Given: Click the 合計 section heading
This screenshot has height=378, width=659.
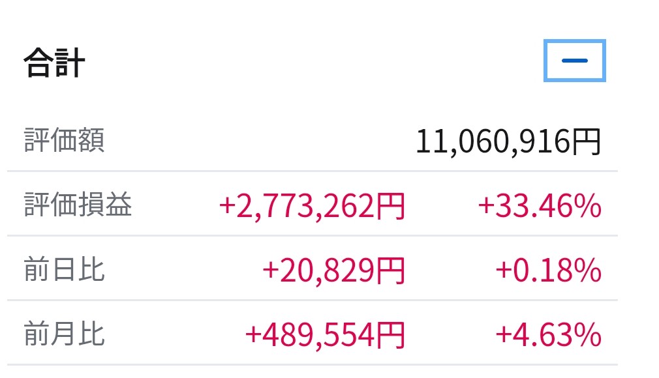Looking at the screenshot, I should [55, 64].
